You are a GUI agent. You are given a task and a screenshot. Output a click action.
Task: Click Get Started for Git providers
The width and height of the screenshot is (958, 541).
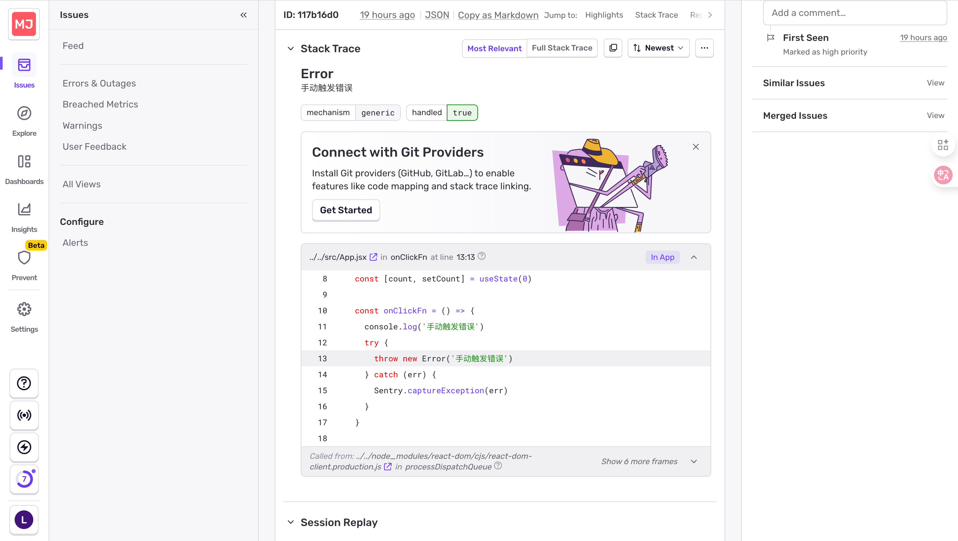point(346,210)
